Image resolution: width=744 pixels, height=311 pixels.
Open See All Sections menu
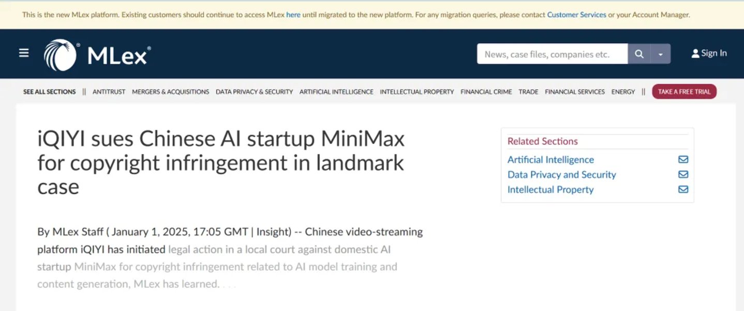(x=49, y=91)
